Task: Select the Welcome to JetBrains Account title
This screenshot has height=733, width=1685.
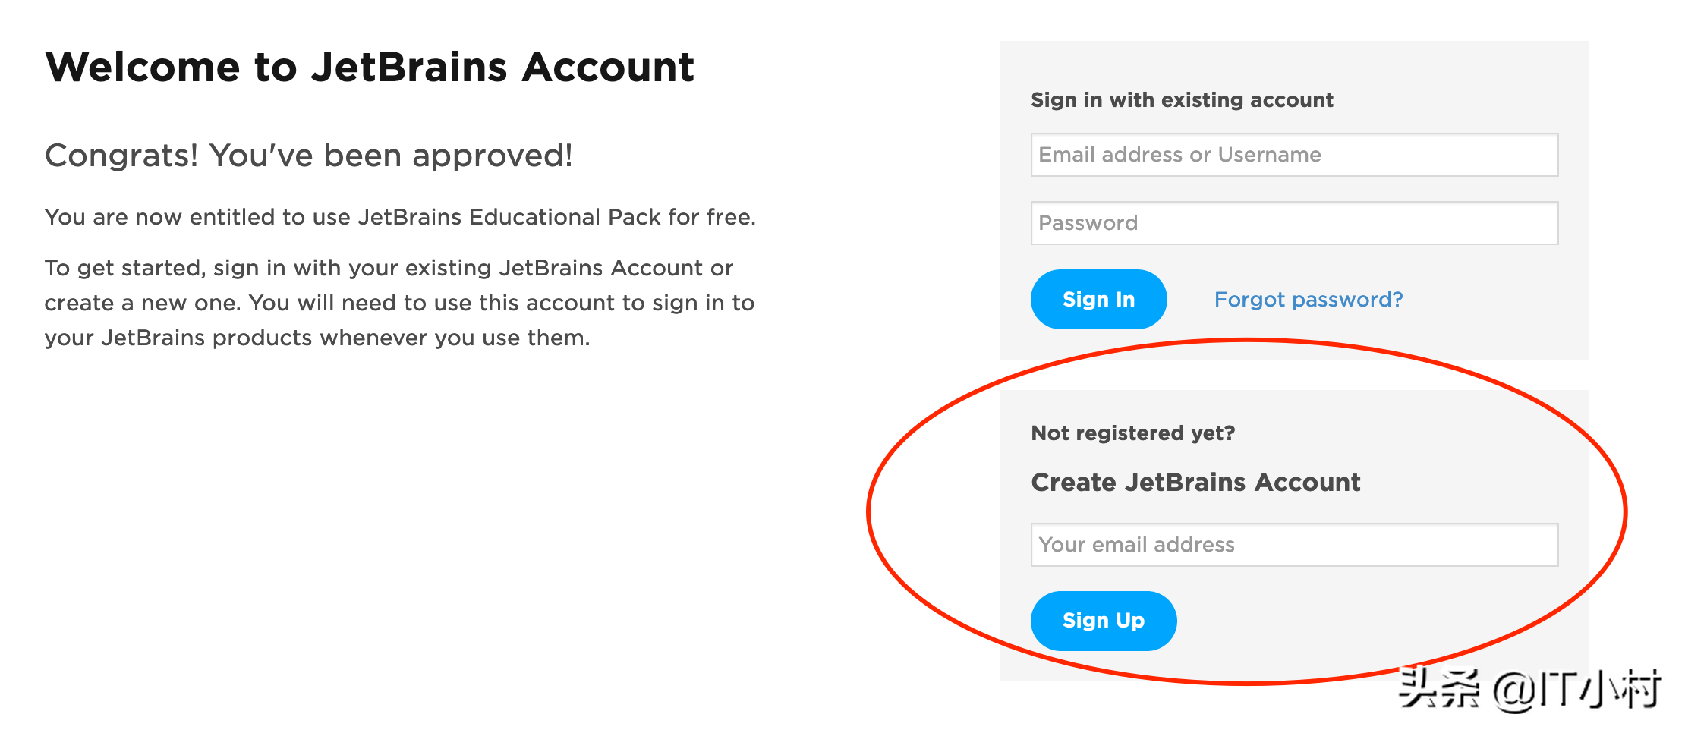Action: 370,67
